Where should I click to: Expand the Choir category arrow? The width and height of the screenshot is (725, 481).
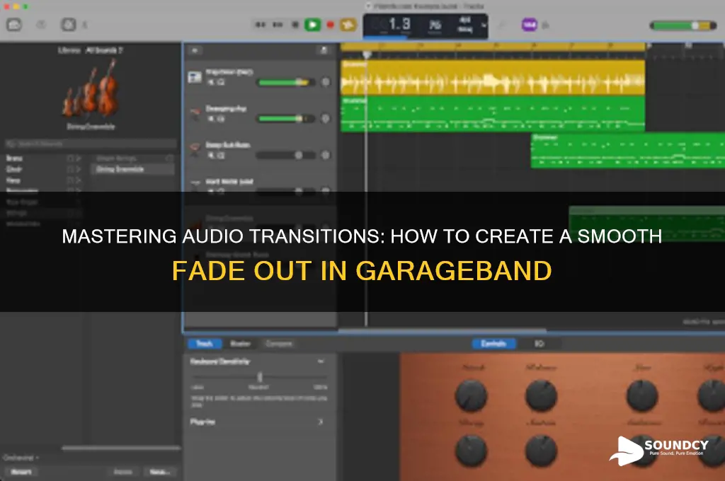click(78, 169)
